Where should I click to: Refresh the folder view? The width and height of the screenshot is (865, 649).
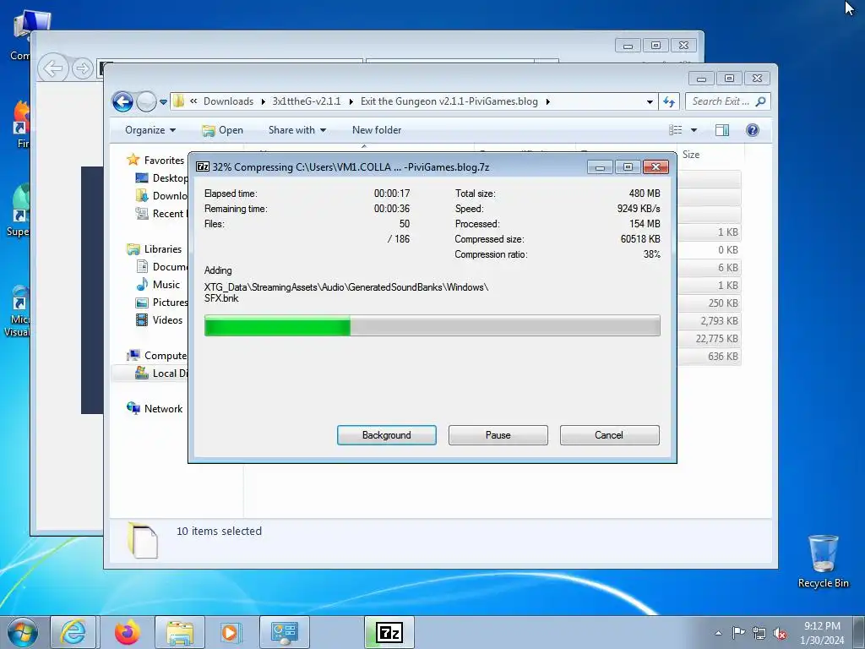coord(669,101)
